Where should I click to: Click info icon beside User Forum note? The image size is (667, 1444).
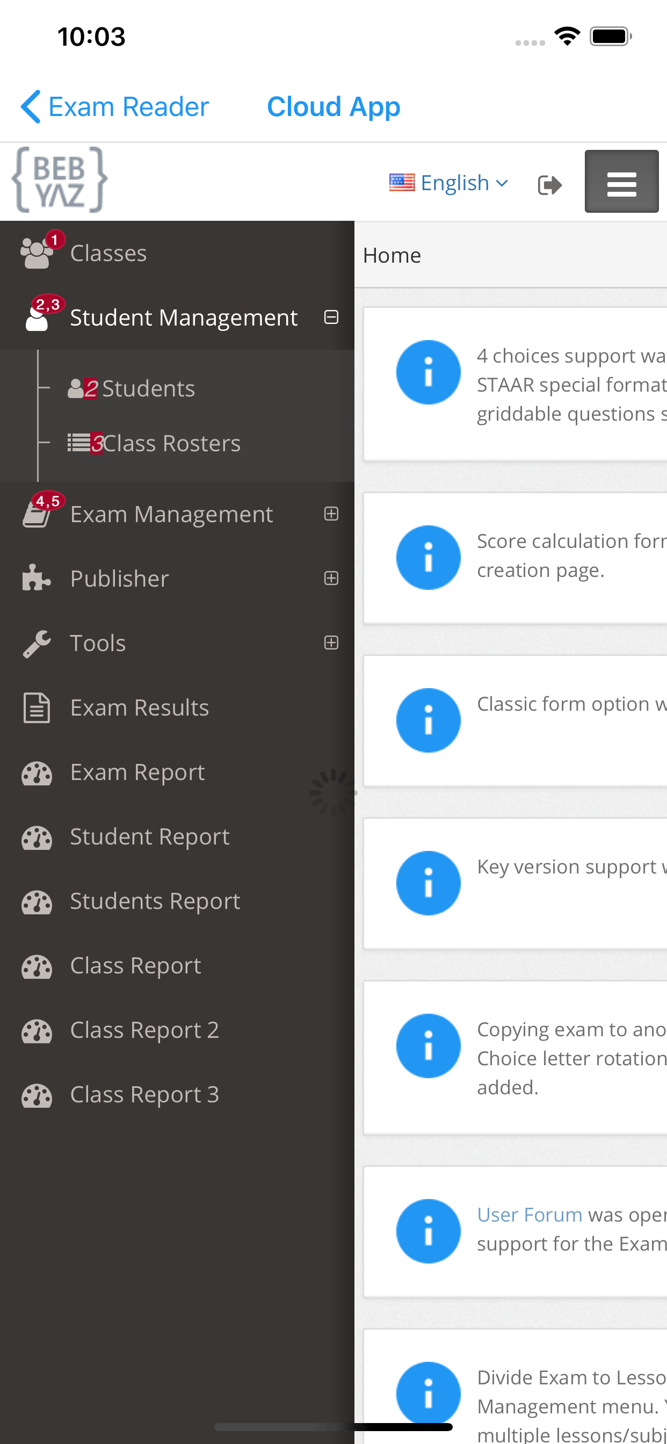tap(428, 1231)
